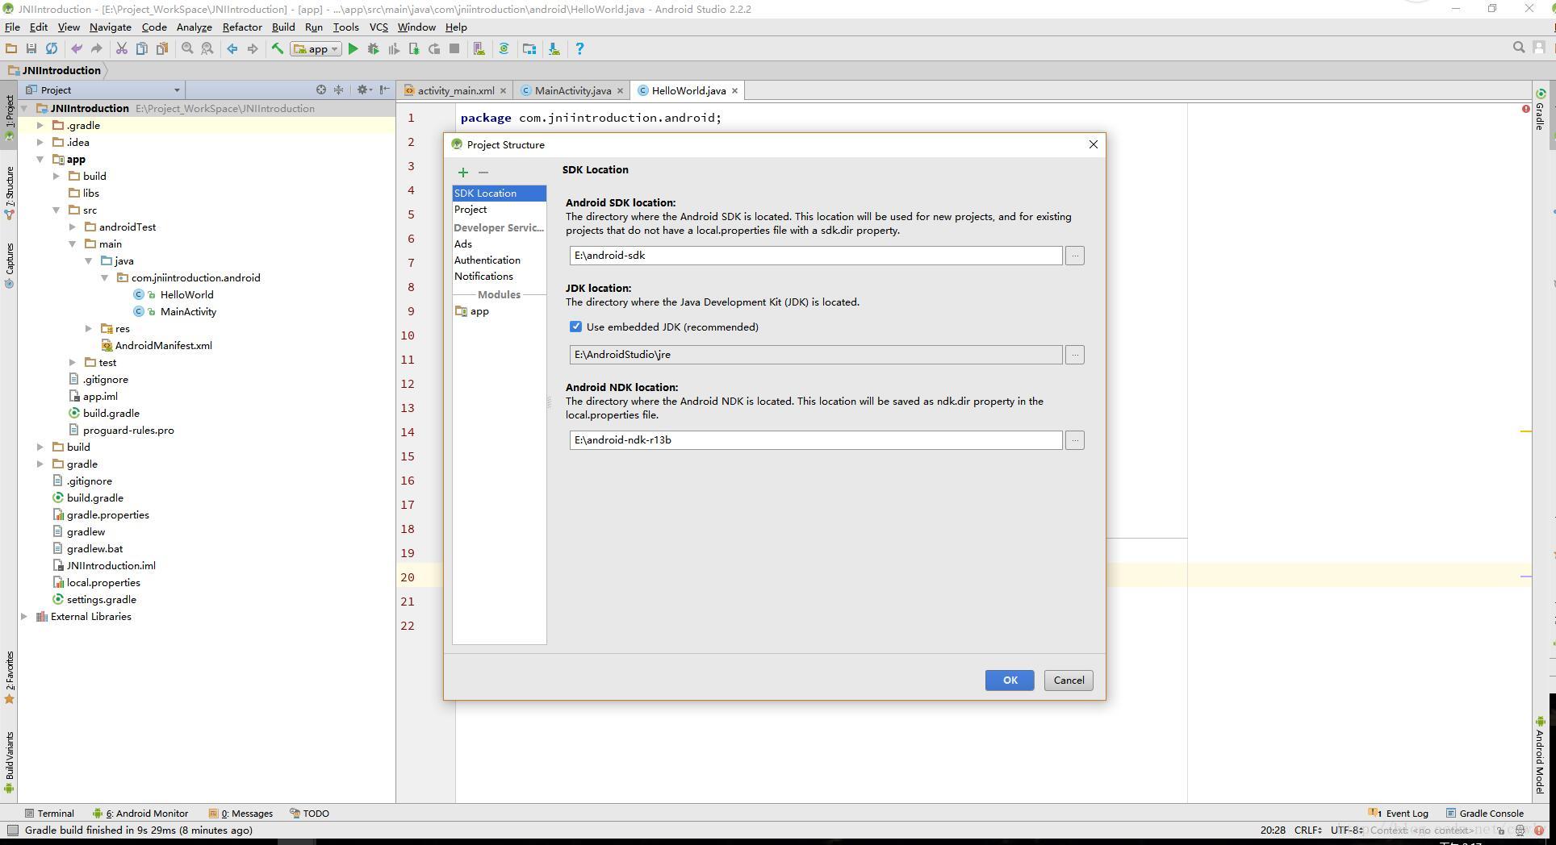
Task: Click the Help question mark icon
Action: point(579,49)
